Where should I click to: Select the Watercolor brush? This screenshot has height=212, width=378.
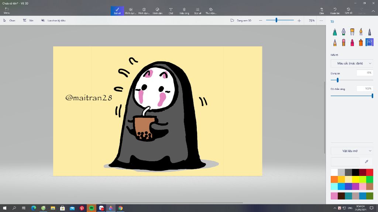pos(361,32)
